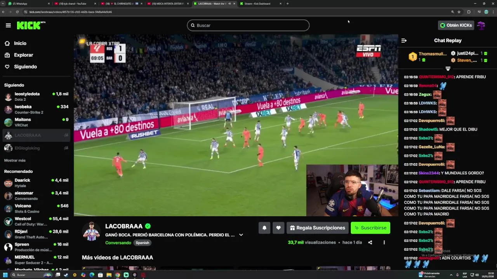
Task: Open the user profile avatar menu
Action: (x=481, y=26)
